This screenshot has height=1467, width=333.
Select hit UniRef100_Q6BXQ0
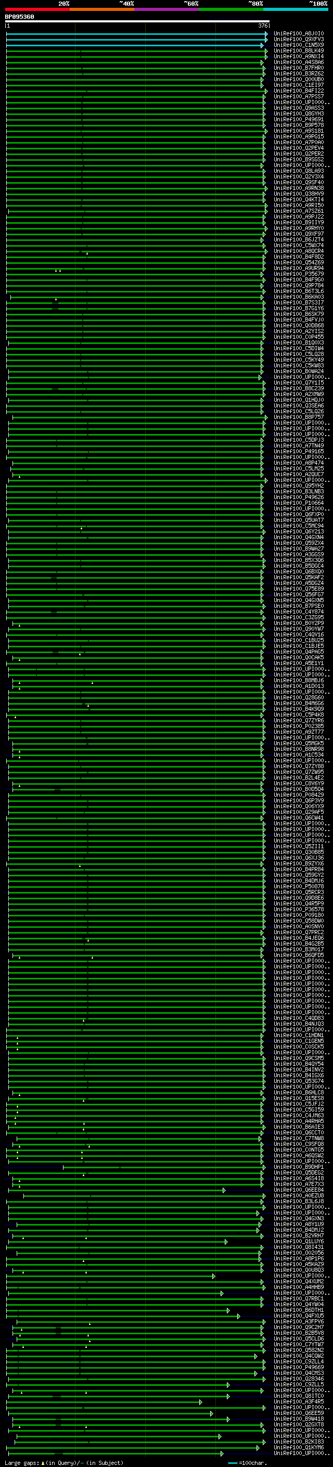click(298, 571)
